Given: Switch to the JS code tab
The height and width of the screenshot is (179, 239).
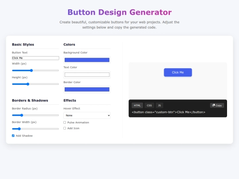Looking at the screenshot, I should [159, 105].
